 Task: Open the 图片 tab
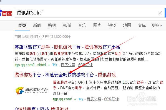(x=97, y=26)
